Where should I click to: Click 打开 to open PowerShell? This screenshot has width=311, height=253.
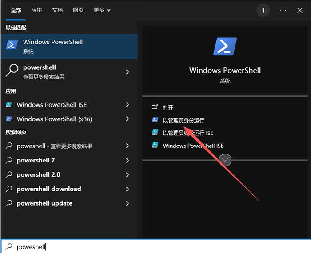click(x=168, y=107)
